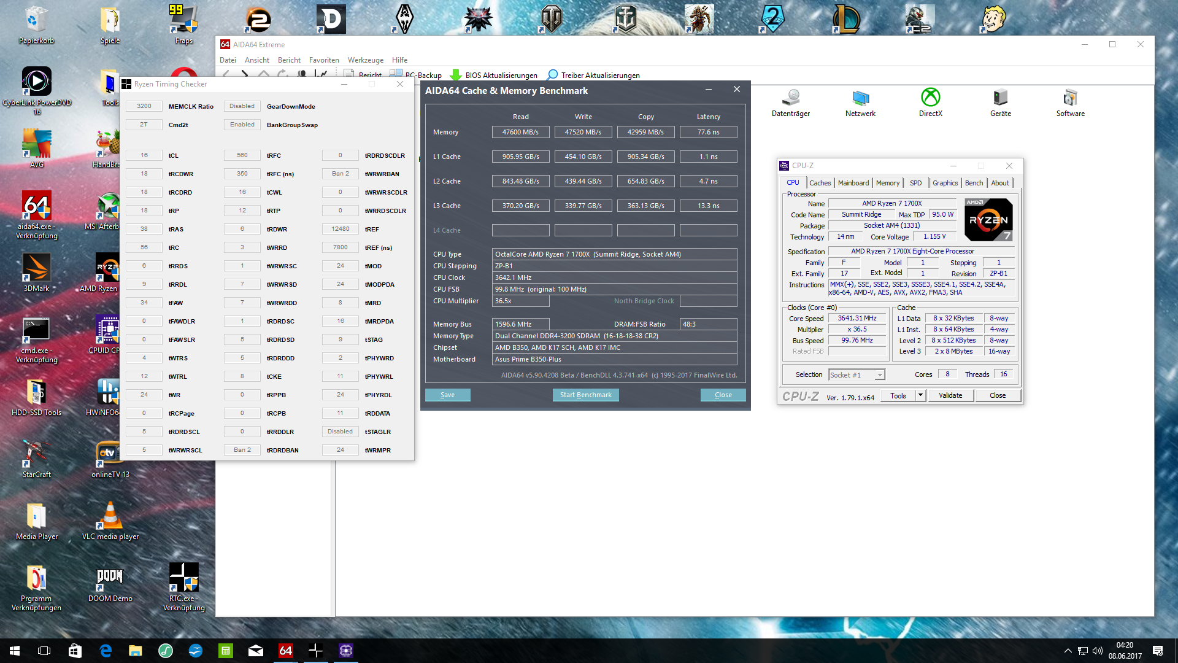Viewport: 1178px width, 663px height.
Task: Click the BIOS Aktualisierungen download icon
Action: [456, 75]
